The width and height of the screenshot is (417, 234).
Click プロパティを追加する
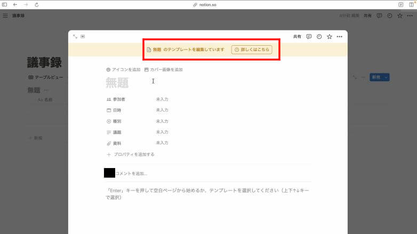coord(131,154)
